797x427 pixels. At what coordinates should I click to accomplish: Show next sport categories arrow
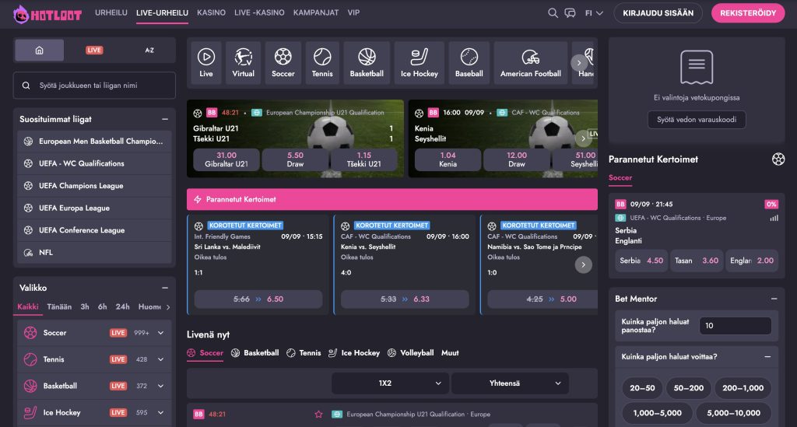[x=578, y=63]
